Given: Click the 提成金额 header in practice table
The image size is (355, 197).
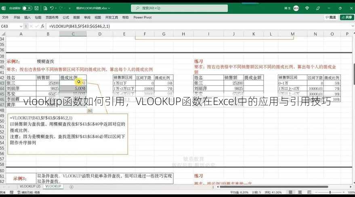Looking at the screenshot, I should 253,78.
